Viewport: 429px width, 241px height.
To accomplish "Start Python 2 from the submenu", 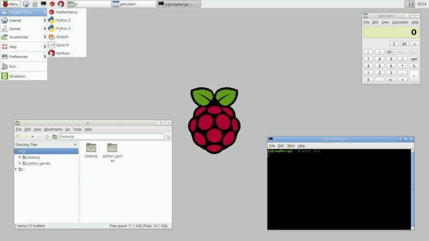I will click(66, 20).
